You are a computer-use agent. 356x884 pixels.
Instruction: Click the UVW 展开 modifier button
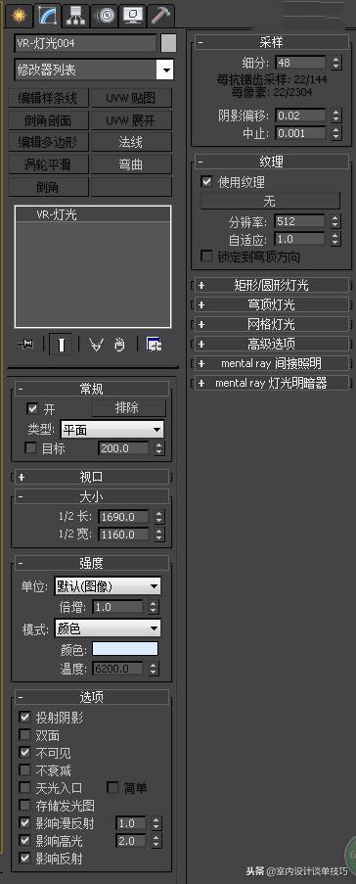(131, 120)
